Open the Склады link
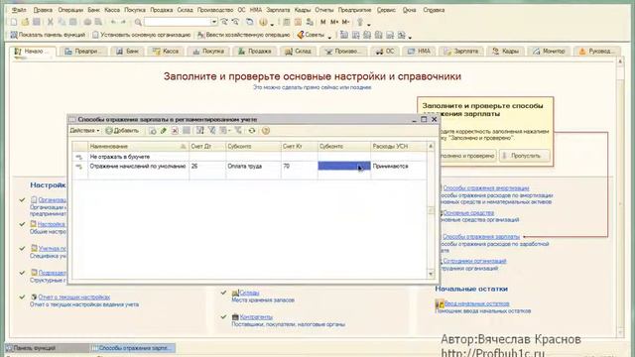635x357 pixels. [249, 293]
